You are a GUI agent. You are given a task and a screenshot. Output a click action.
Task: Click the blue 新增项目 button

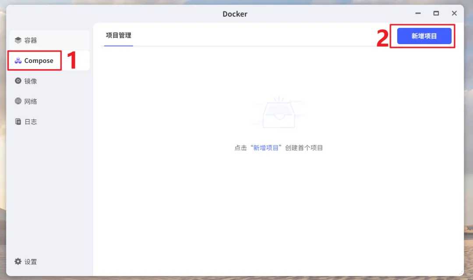click(424, 36)
